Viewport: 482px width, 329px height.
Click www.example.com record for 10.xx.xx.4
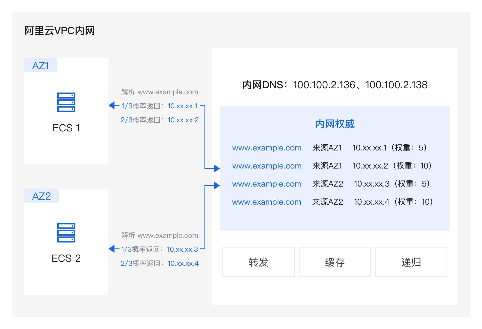click(x=267, y=202)
